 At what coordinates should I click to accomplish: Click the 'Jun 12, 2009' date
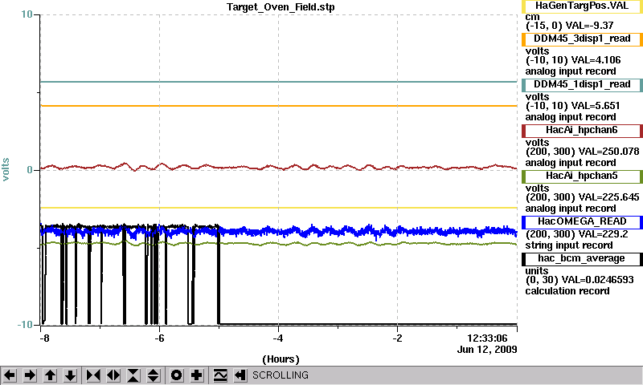[x=487, y=350]
